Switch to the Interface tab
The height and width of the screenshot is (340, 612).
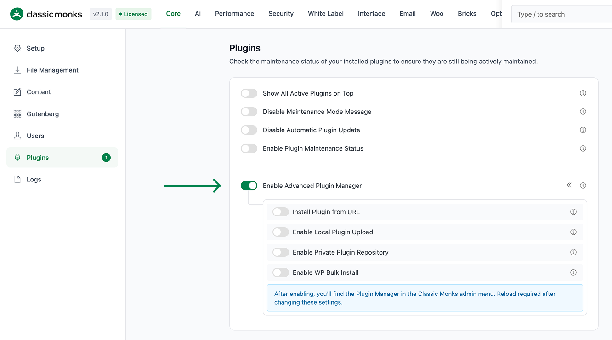(x=372, y=14)
